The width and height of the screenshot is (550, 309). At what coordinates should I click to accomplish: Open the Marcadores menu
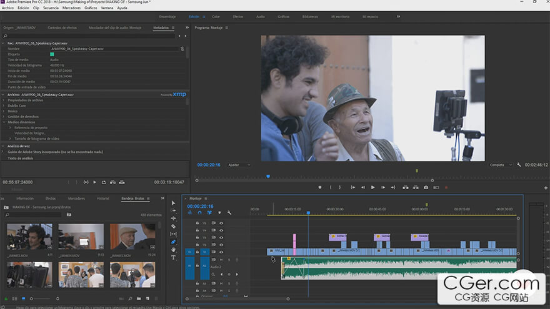[x=71, y=7]
